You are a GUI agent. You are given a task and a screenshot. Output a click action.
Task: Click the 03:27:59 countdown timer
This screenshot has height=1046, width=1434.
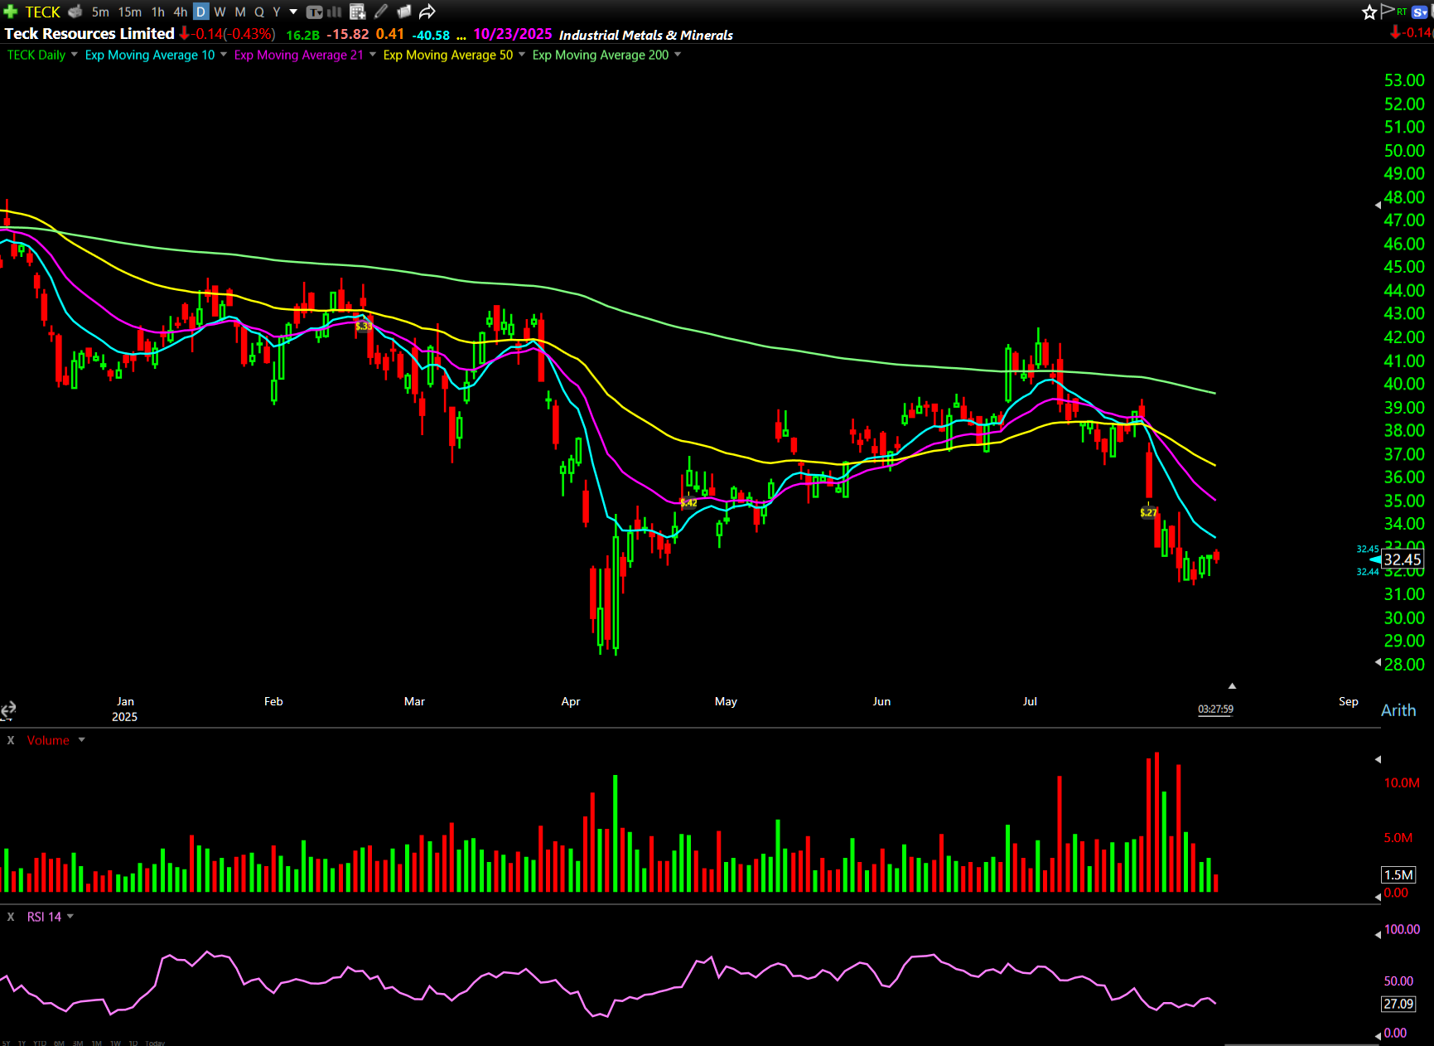point(1215,709)
